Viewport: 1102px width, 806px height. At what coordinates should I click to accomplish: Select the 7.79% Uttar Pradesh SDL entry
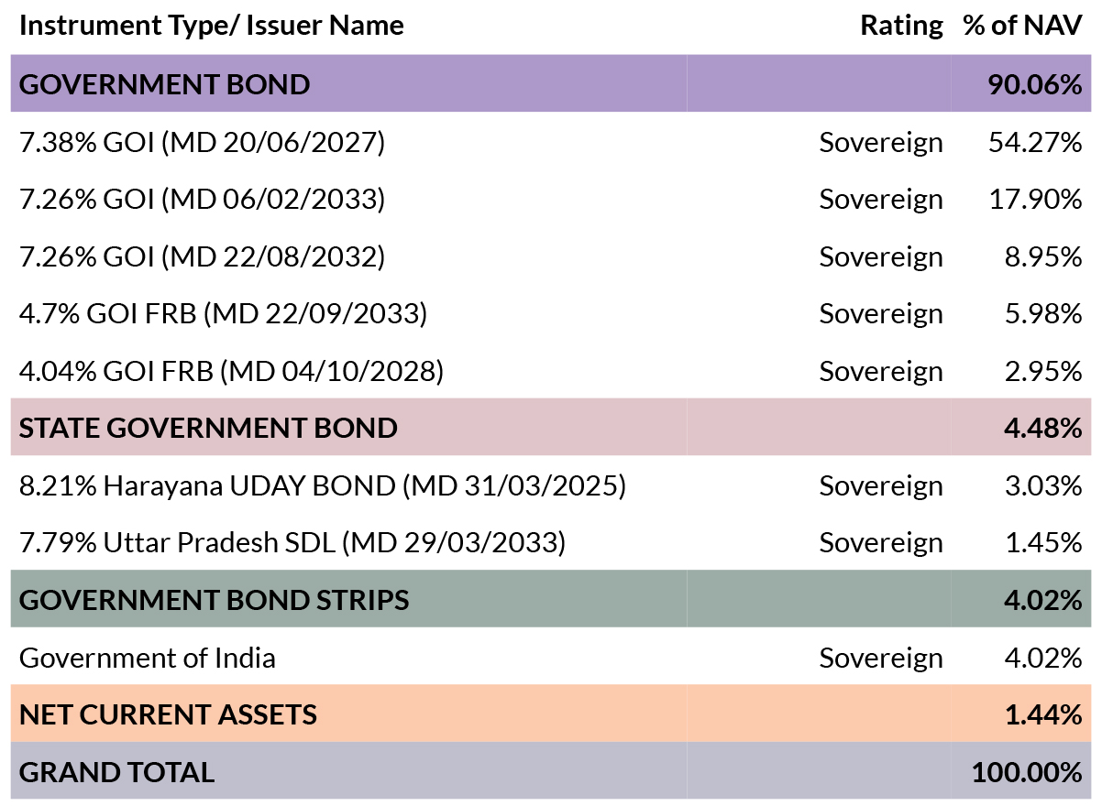click(550, 542)
